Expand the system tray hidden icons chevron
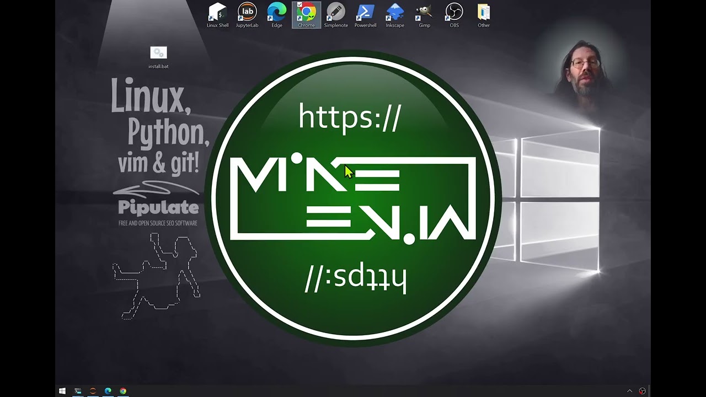The width and height of the screenshot is (706, 397). click(629, 391)
